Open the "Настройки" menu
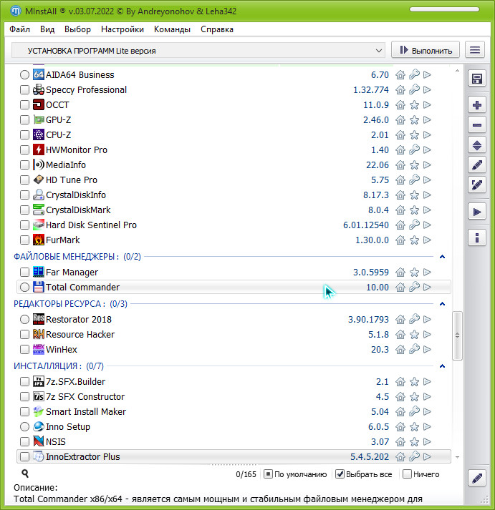This screenshot has width=495, height=510. pyautogui.click(x=122, y=29)
